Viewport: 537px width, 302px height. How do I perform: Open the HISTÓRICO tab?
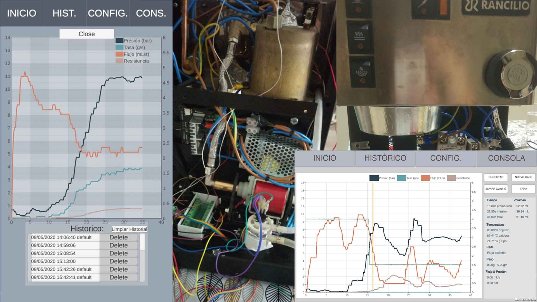pos(385,158)
